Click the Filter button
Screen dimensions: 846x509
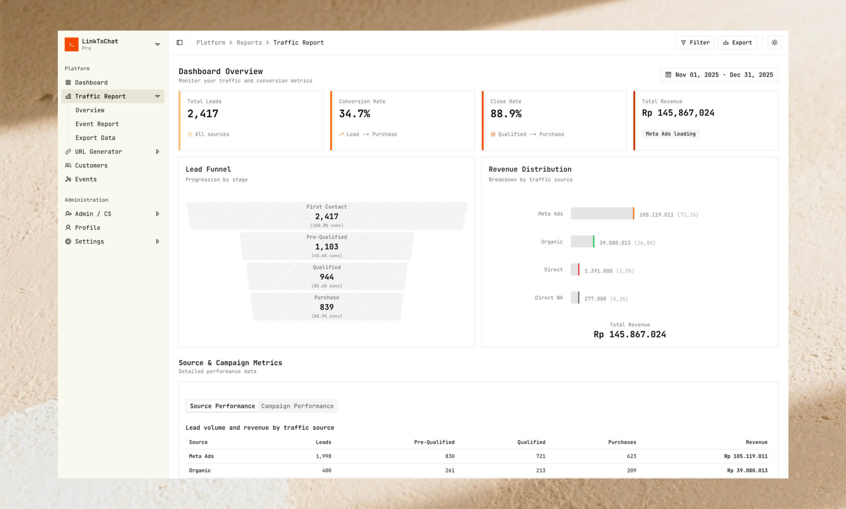tap(695, 43)
